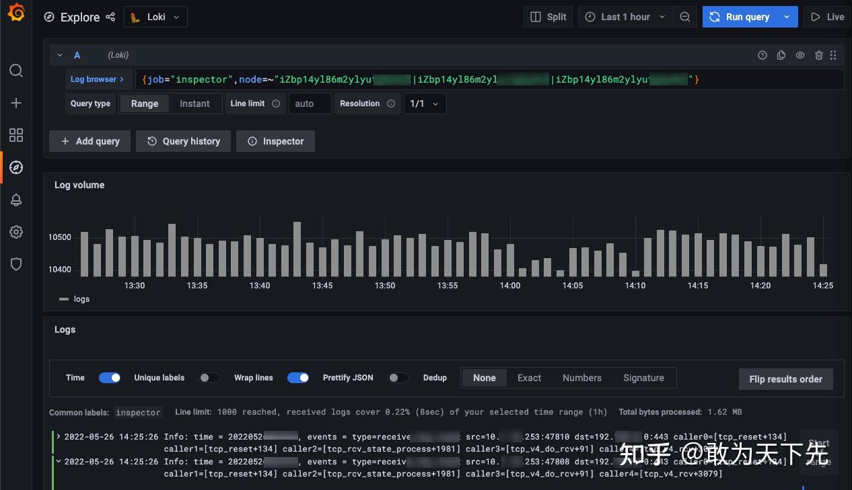Enable the Prettify JSON switch
The width and height of the screenshot is (852, 490).
[398, 378]
